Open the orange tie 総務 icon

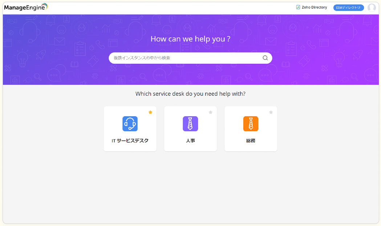coord(251,124)
